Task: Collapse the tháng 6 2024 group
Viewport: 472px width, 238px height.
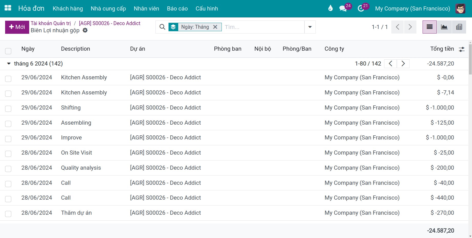Action: coord(9,63)
